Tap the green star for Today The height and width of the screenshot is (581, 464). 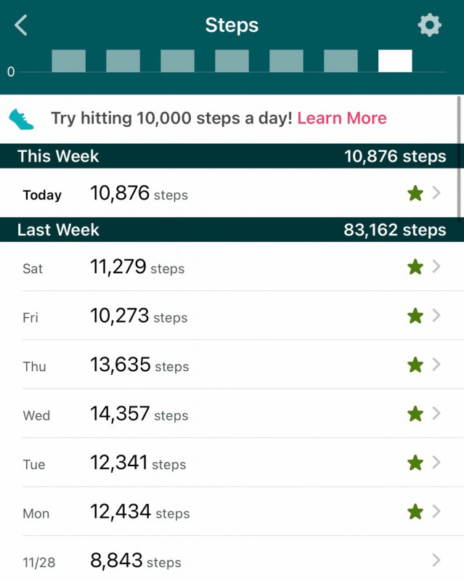point(415,193)
